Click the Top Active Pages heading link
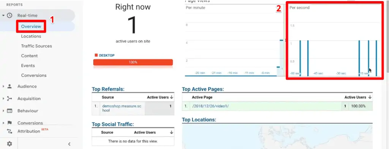This screenshot has width=389, height=149. click(x=203, y=89)
